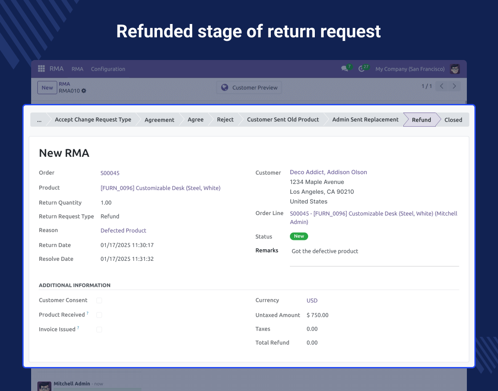Expand the hidden stages ellipsis

[x=39, y=120]
